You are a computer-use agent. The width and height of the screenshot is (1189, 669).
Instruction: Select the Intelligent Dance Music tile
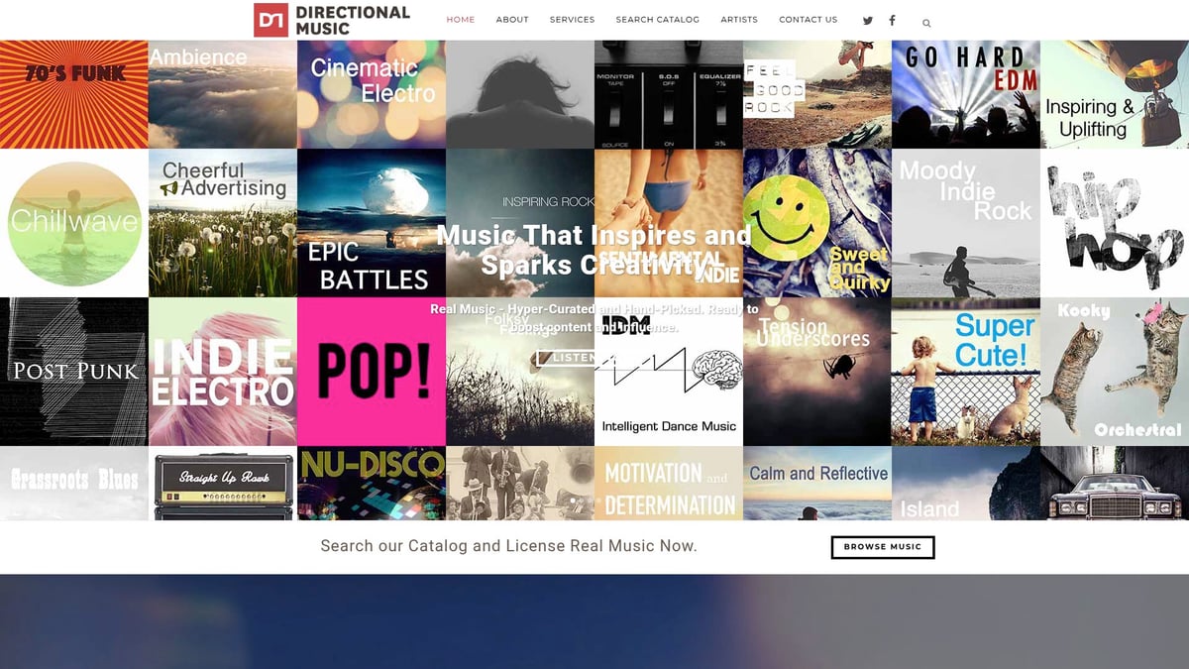(668, 370)
